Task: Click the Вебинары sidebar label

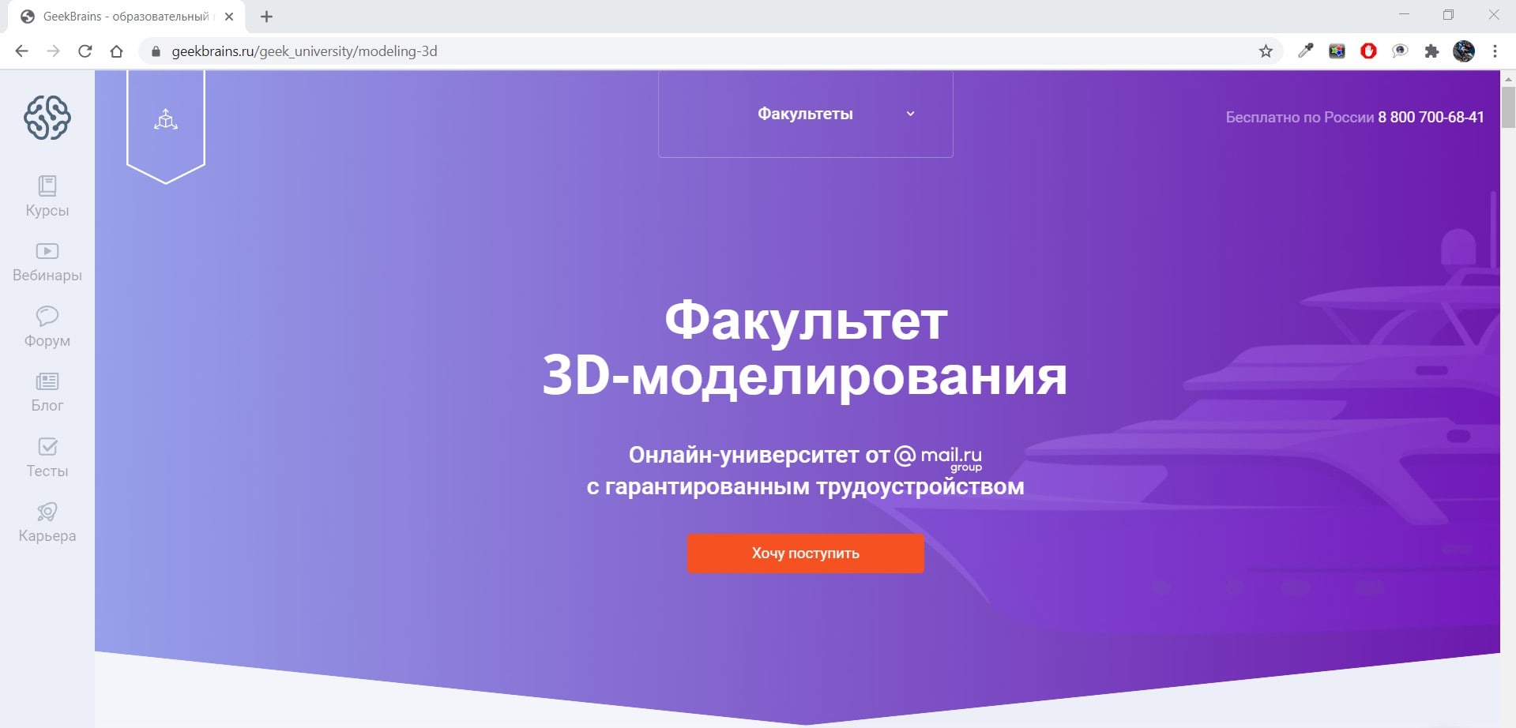Action: point(47,276)
